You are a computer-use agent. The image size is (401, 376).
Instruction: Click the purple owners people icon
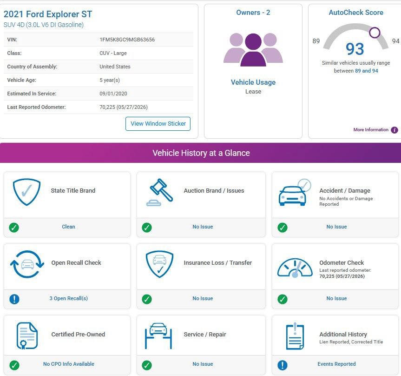(253, 50)
